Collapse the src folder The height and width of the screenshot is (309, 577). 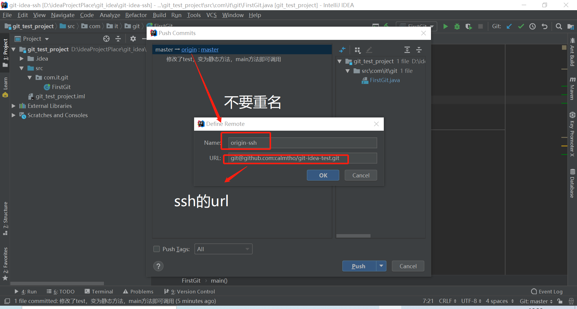point(22,68)
